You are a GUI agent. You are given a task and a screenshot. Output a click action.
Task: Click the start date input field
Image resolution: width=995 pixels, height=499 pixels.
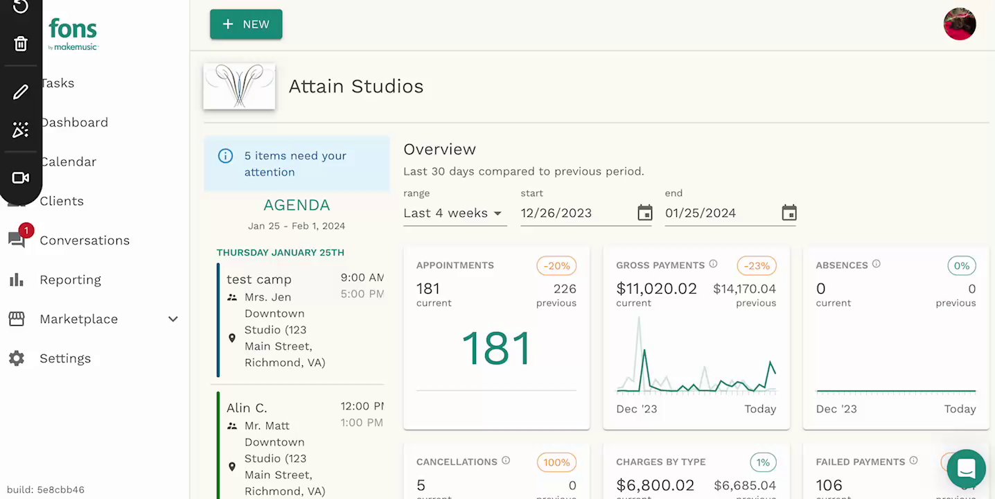tap(575, 213)
